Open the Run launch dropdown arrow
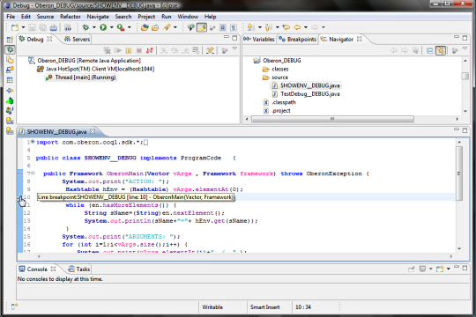The height and width of the screenshot is (317, 476). pos(112,27)
